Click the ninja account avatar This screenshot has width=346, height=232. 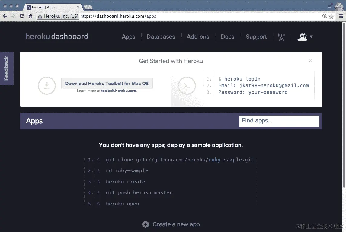coord(302,37)
